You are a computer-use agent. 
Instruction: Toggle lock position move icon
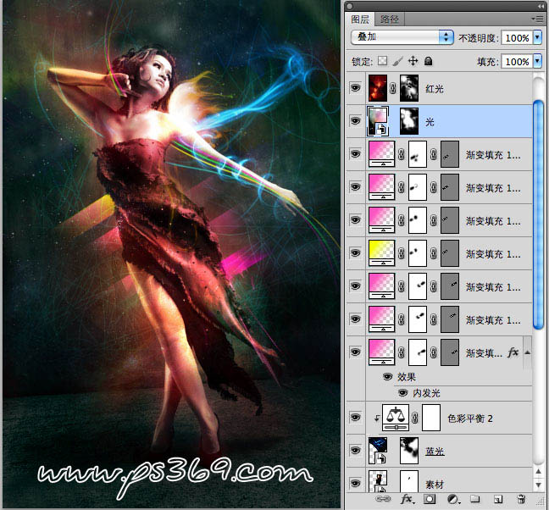pyautogui.click(x=413, y=61)
